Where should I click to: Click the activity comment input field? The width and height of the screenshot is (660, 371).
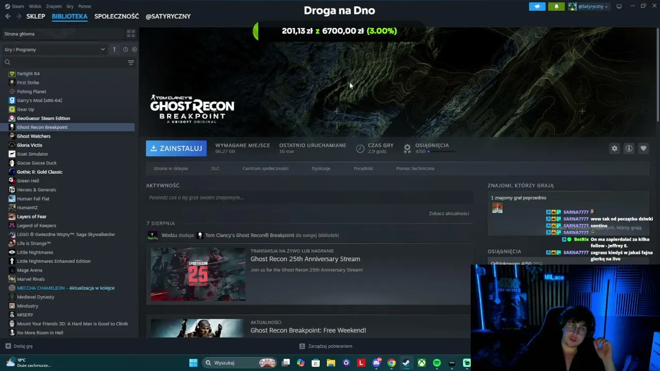coord(309,198)
